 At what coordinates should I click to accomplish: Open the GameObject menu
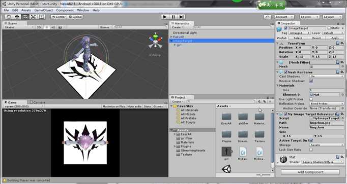(44, 10)
